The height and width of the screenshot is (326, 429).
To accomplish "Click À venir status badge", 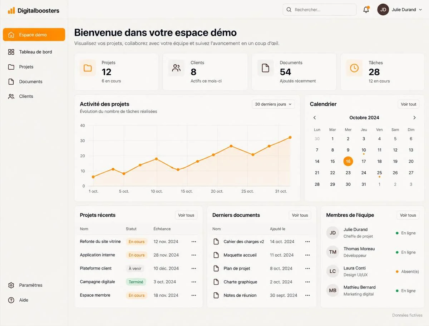I will tap(135, 268).
